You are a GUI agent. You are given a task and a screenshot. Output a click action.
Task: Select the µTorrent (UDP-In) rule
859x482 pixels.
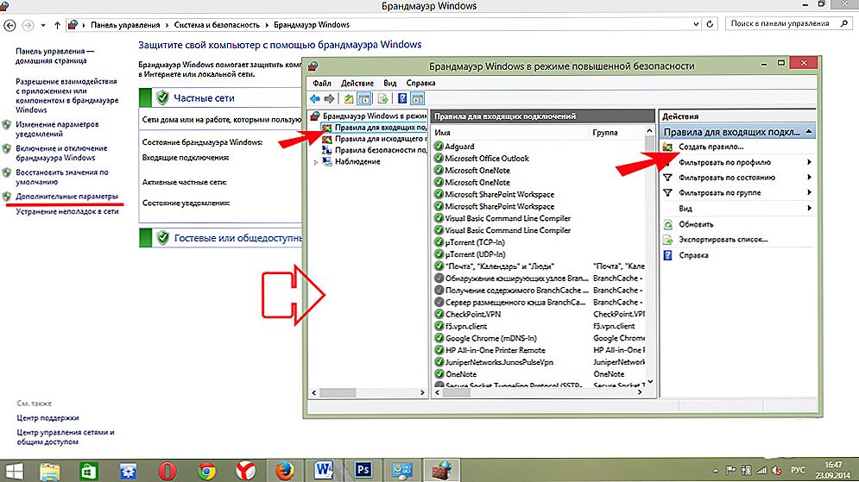pos(475,254)
